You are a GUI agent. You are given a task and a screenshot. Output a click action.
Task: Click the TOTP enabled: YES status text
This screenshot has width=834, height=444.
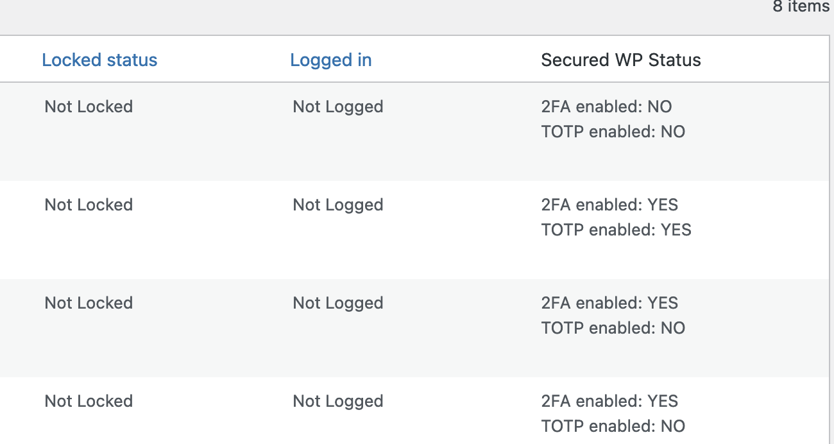click(617, 230)
